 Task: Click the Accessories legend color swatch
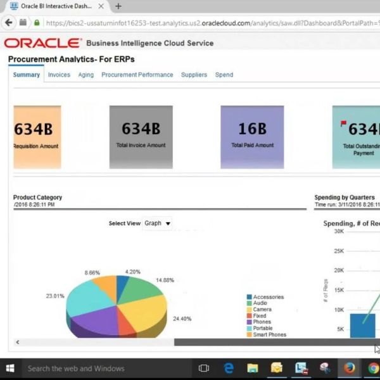[249, 297]
